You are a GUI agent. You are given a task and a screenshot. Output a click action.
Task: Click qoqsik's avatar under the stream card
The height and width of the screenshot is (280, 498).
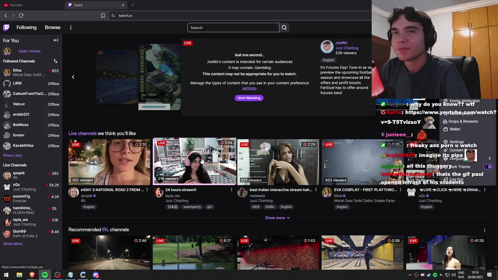tap(74, 192)
